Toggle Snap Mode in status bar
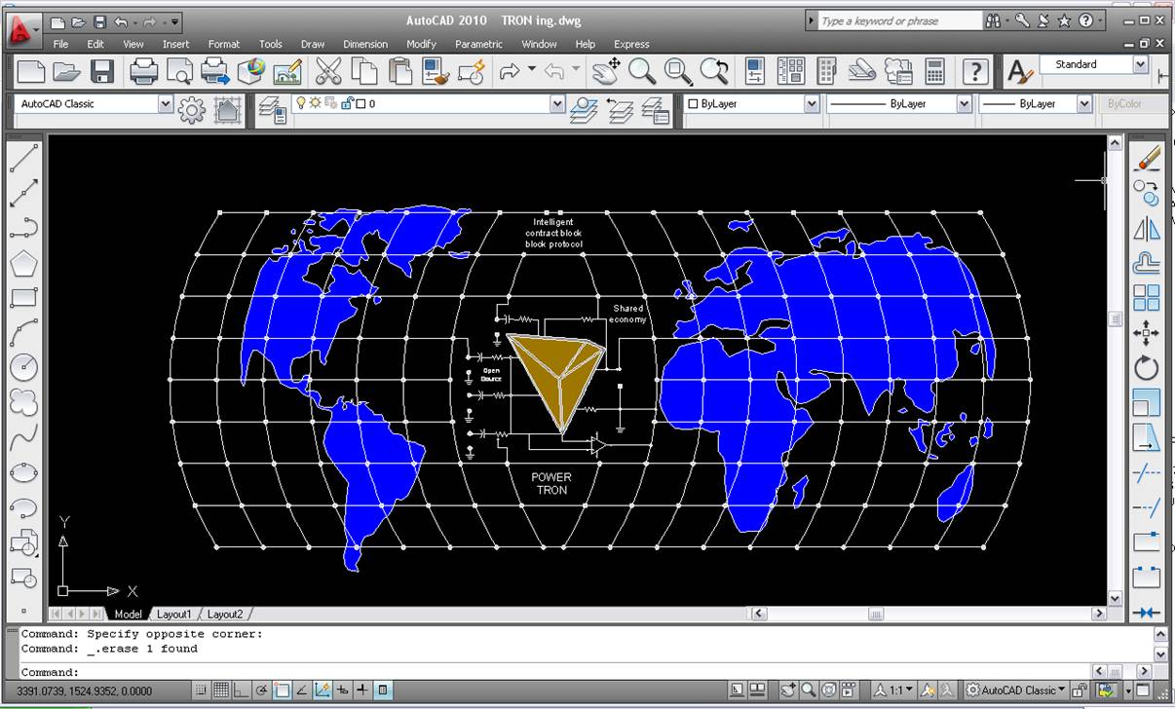 pos(202,690)
